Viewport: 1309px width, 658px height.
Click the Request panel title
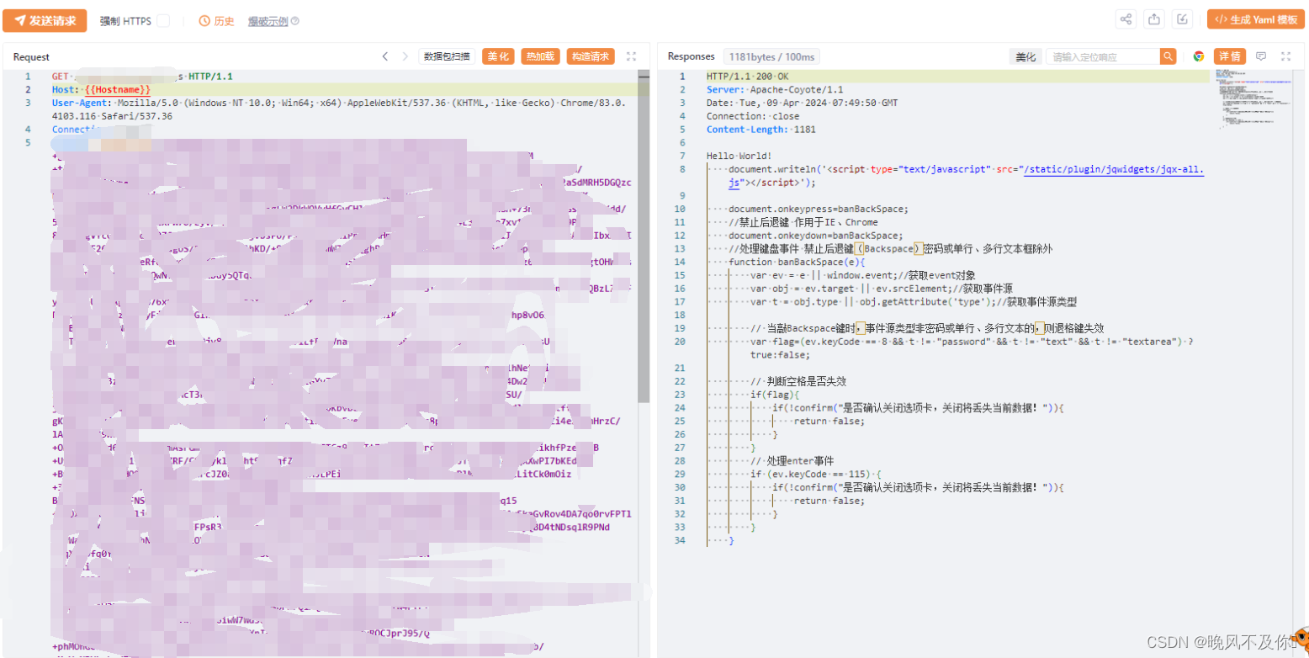coord(31,56)
